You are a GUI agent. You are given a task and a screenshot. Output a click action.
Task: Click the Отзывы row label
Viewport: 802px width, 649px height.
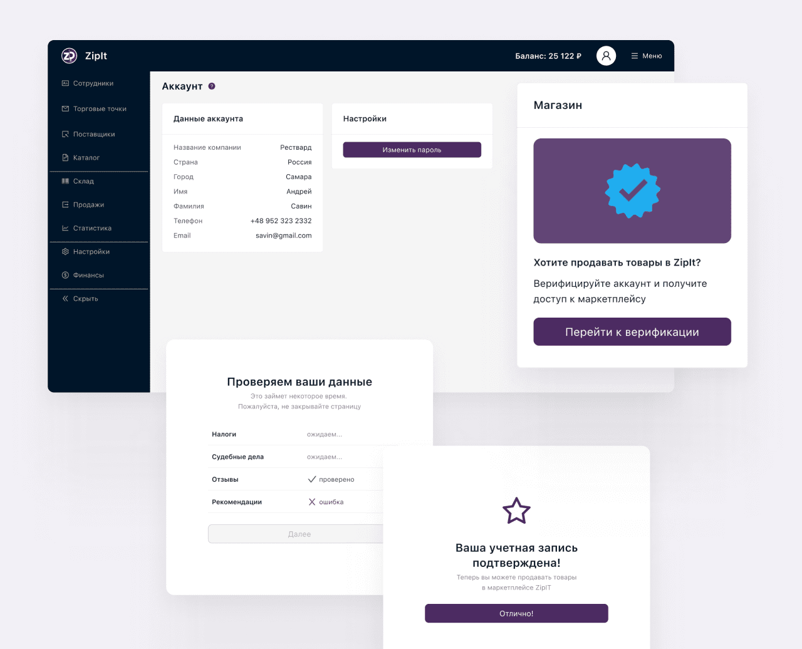click(x=225, y=479)
